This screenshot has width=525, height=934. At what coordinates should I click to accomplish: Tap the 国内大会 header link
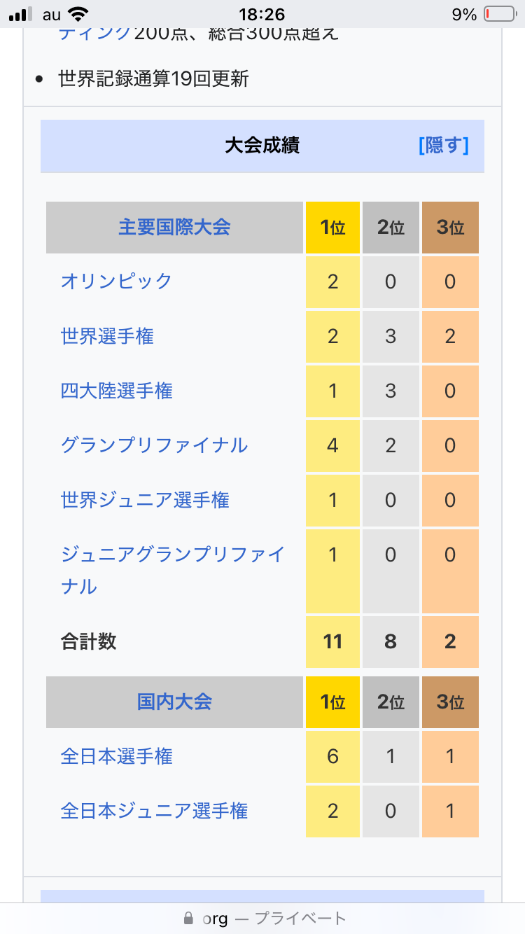tap(174, 702)
